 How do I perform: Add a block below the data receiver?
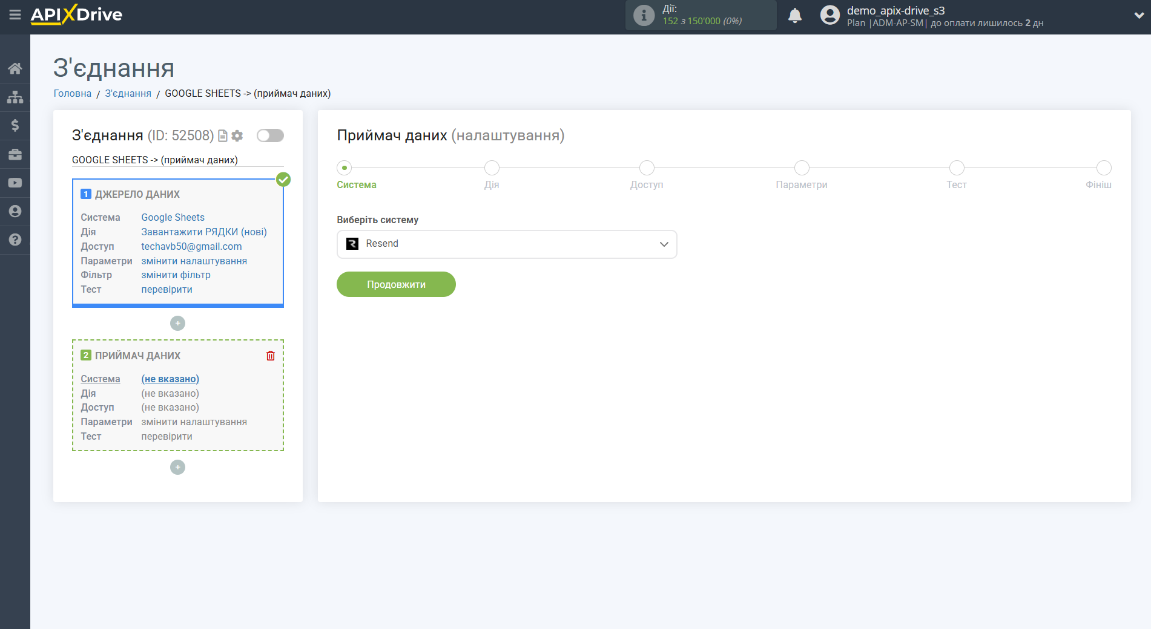[177, 468]
